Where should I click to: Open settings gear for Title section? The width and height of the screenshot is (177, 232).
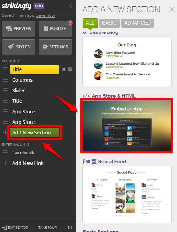click(x=70, y=69)
